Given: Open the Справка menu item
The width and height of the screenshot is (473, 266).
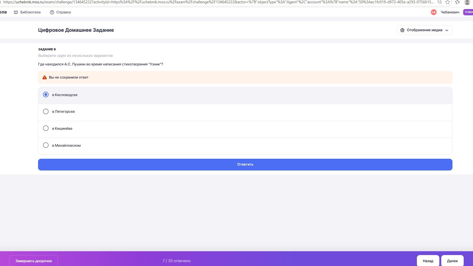Looking at the screenshot, I should pos(60,12).
